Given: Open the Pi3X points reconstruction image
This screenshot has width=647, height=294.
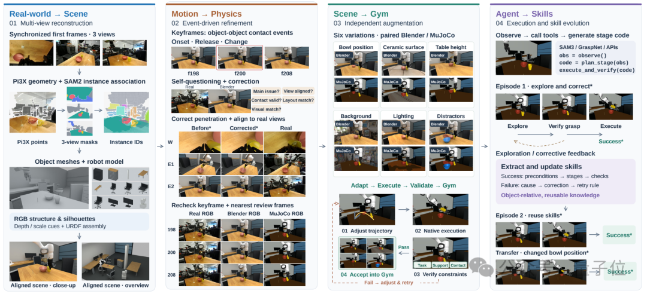Looking at the screenshot, I should [32, 112].
